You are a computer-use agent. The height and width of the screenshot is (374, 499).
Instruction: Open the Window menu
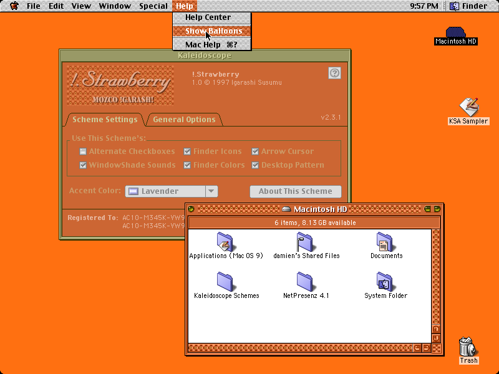[115, 6]
